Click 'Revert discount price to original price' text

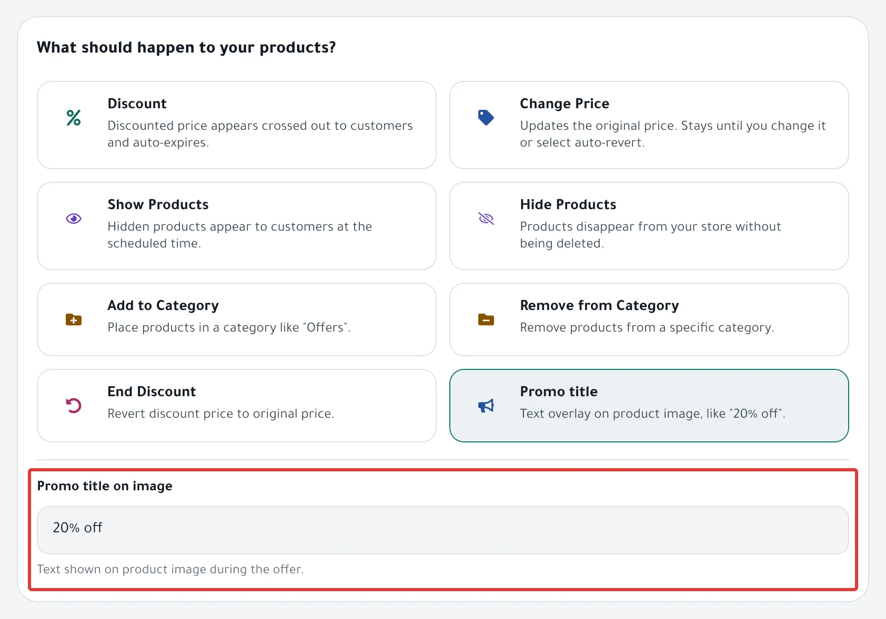pos(221,414)
